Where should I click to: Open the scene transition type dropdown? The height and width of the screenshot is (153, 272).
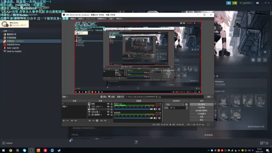174,105
